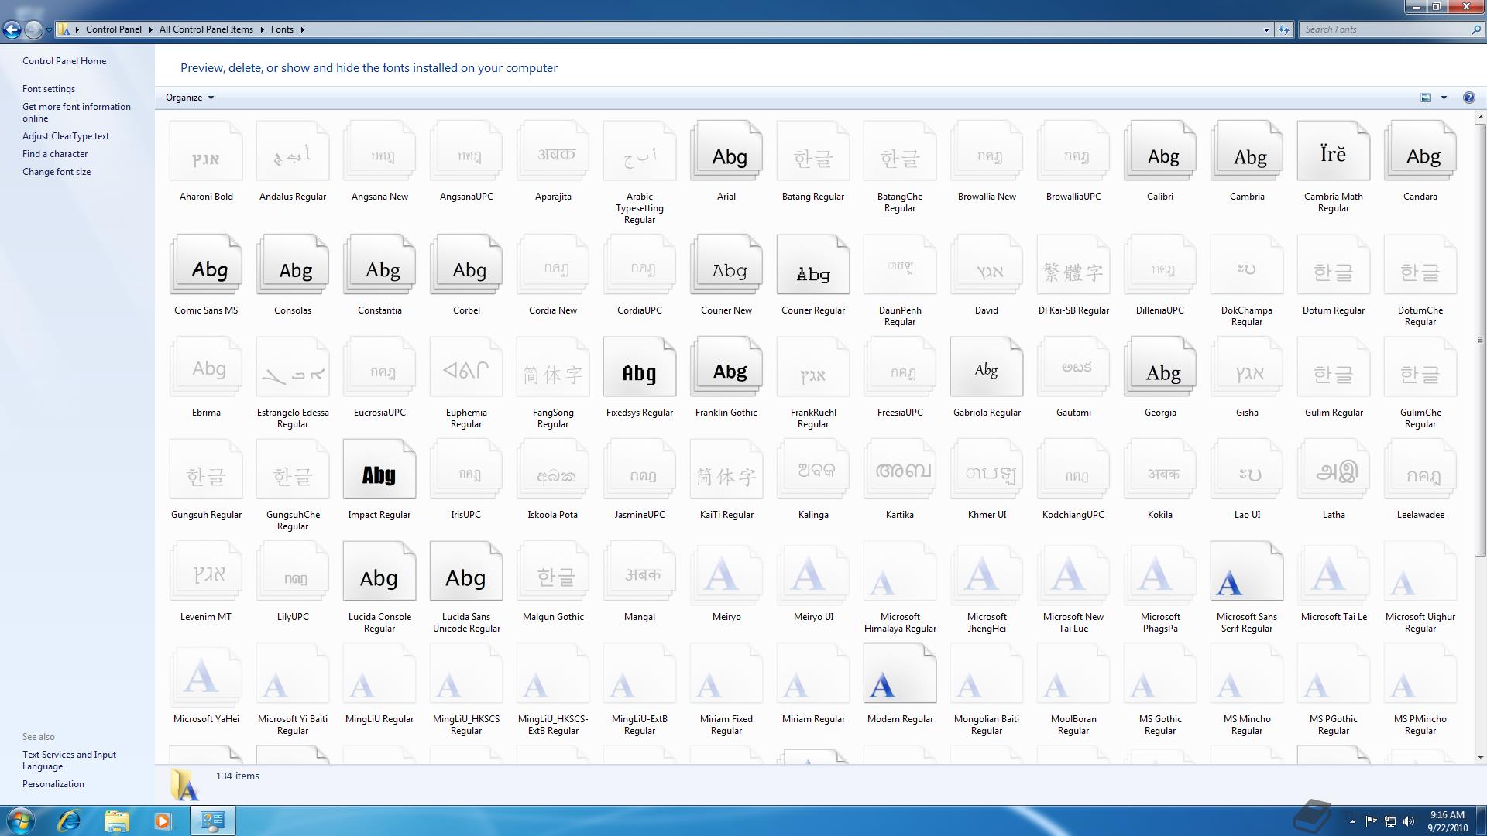Open Windows Media Player from taskbar
Image resolution: width=1487 pixels, height=836 pixels.
pyautogui.click(x=163, y=821)
